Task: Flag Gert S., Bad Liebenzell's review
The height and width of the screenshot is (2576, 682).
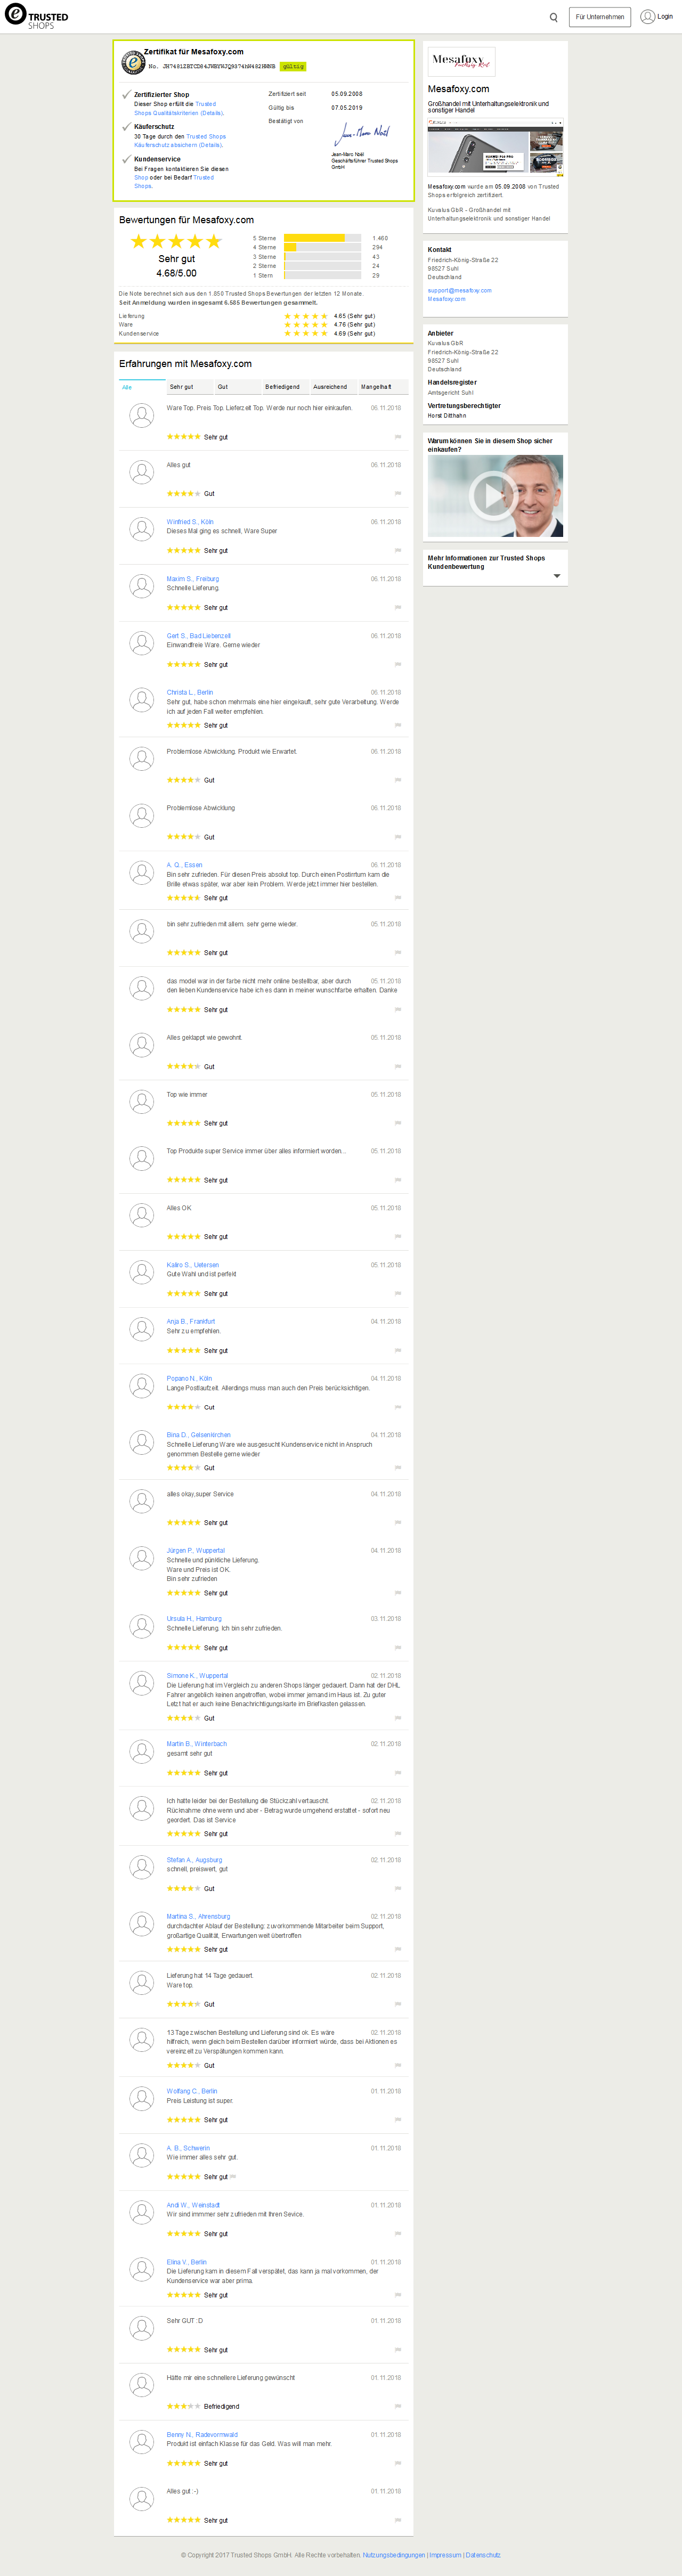Action: [x=398, y=665]
